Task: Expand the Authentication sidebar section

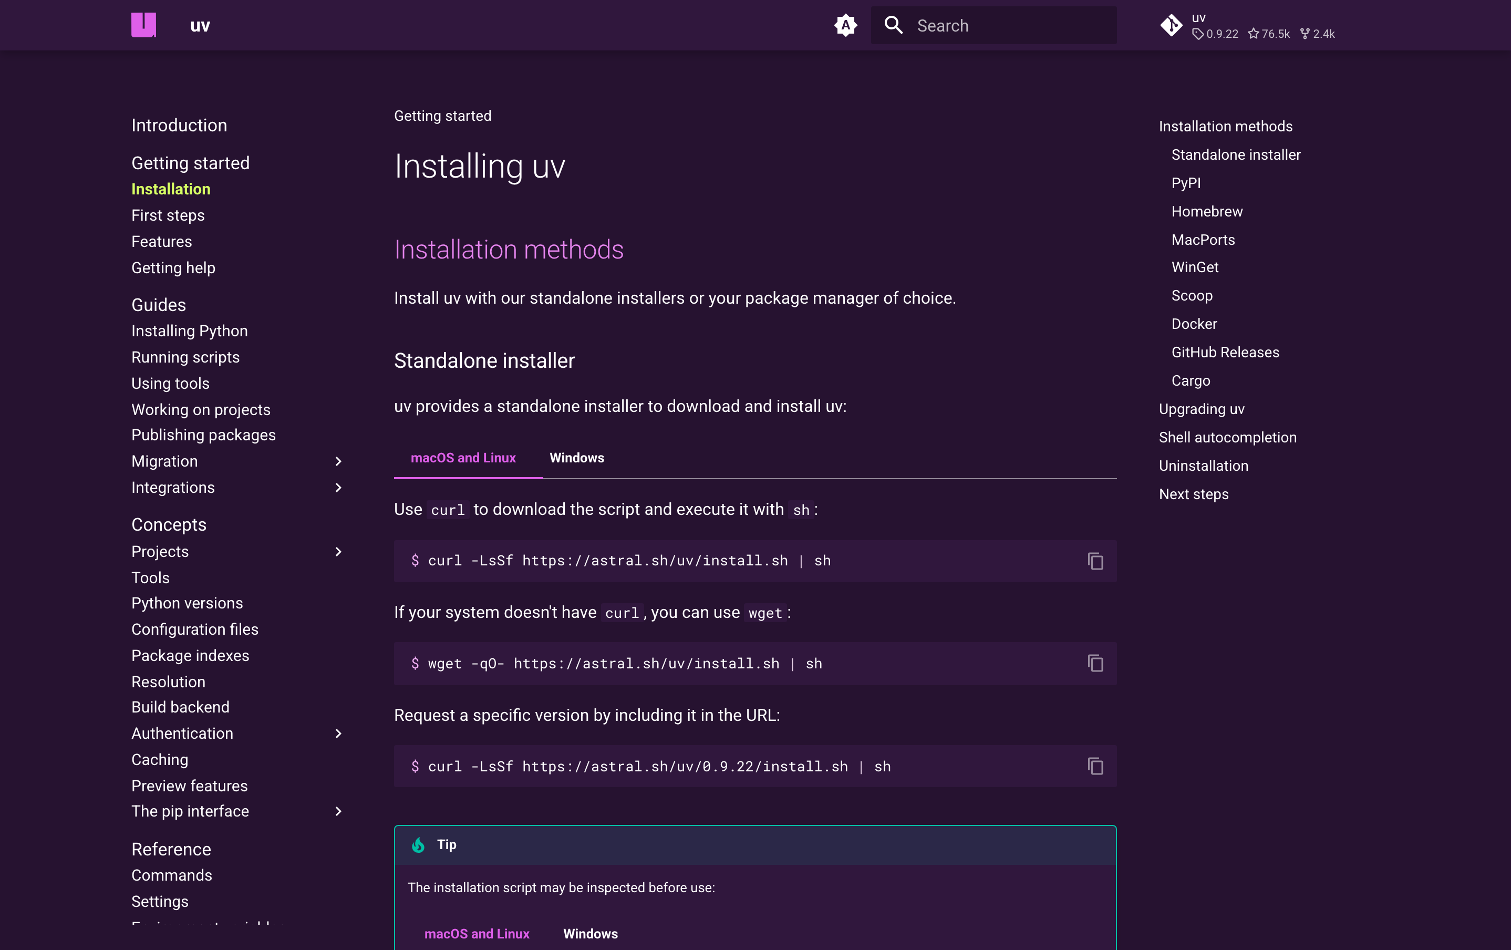Action: coord(338,734)
